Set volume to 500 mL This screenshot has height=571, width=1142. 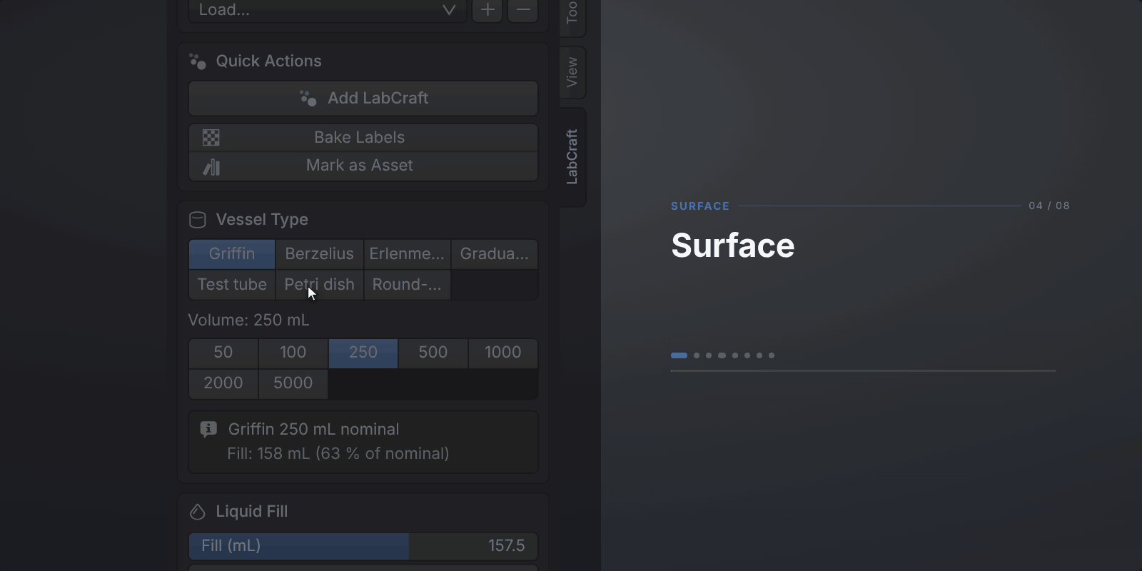pos(433,353)
